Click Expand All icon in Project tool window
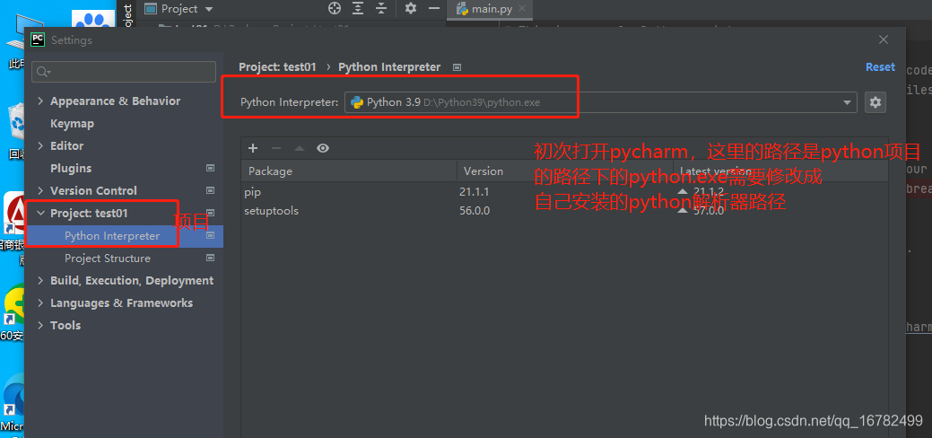Image resolution: width=932 pixels, height=438 pixels. 357,8
